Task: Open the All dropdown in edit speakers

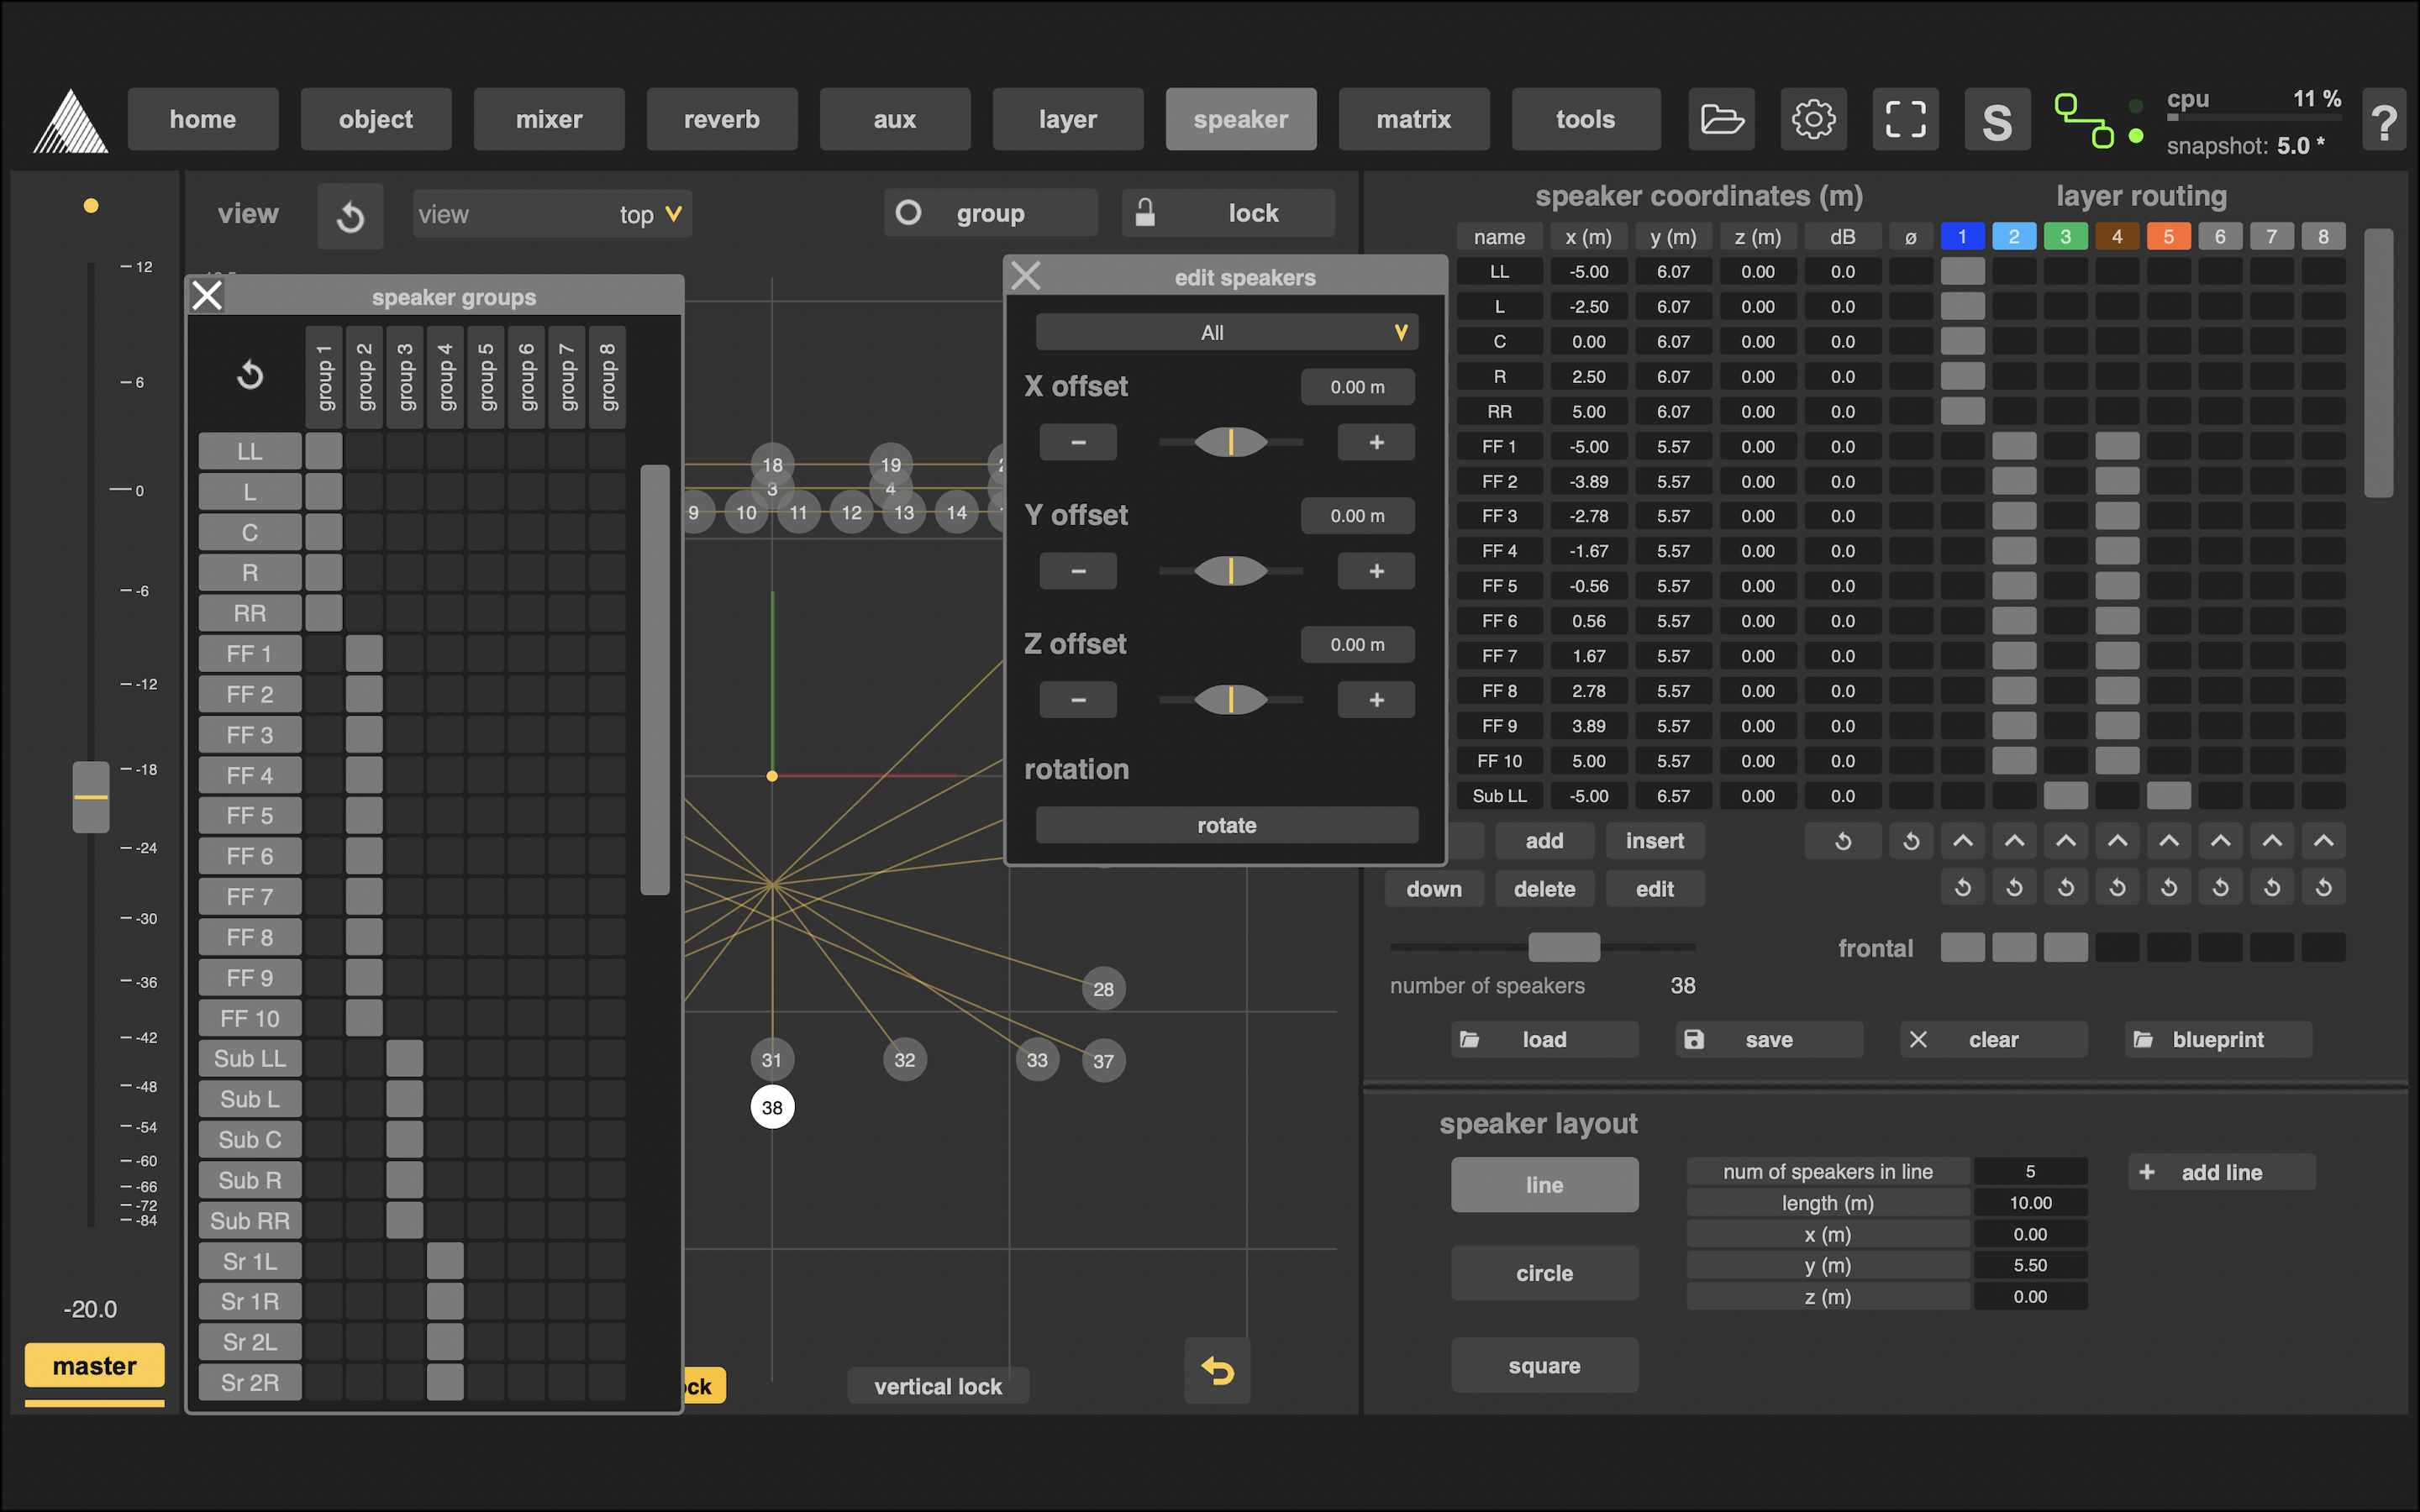Action: tap(1227, 332)
